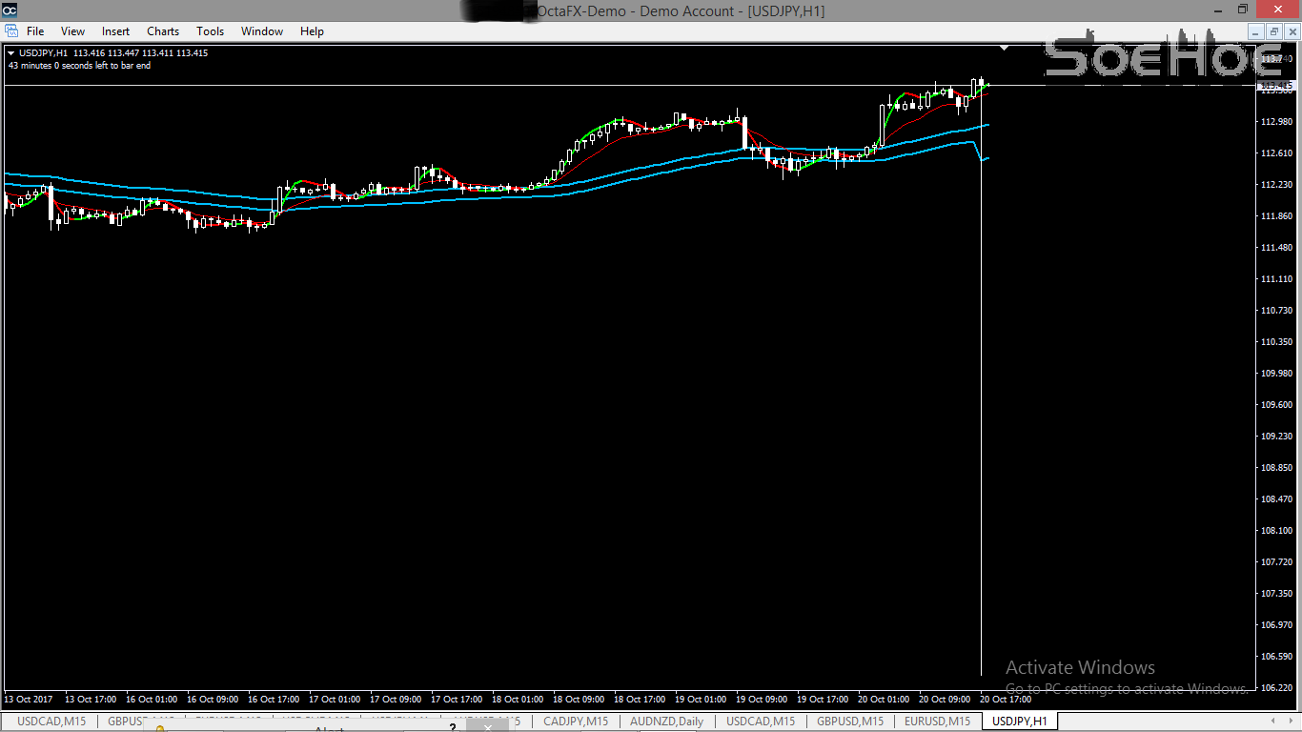The height and width of the screenshot is (732, 1302).
Task: Switch to the EURUSD,M15 chart tab
Action: [937, 722]
